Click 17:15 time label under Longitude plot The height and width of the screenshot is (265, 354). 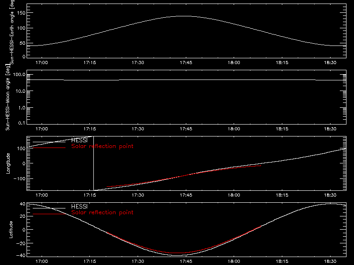(x=90, y=195)
